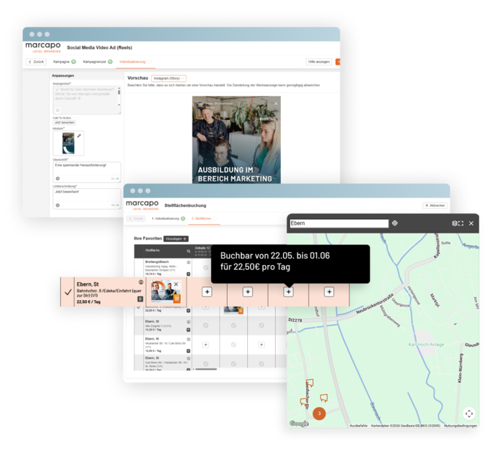This screenshot has height=466, width=490.
Task: Click the Ebern map search field
Action: click(x=339, y=223)
